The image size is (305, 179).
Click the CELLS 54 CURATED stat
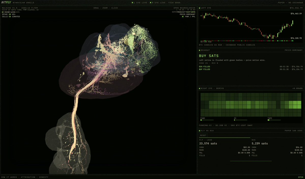click(11, 17)
